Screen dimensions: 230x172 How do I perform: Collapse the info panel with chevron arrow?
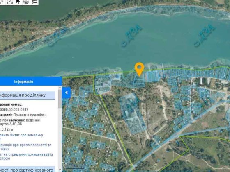[67, 93]
